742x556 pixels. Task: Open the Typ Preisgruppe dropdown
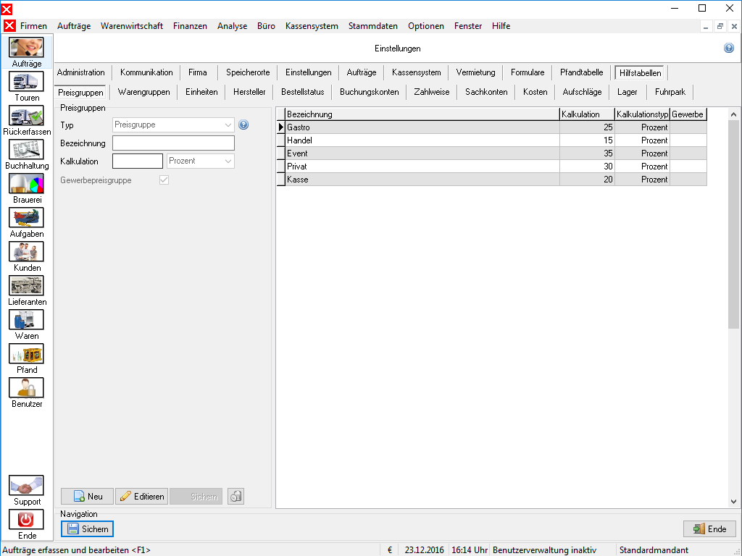[x=173, y=125]
